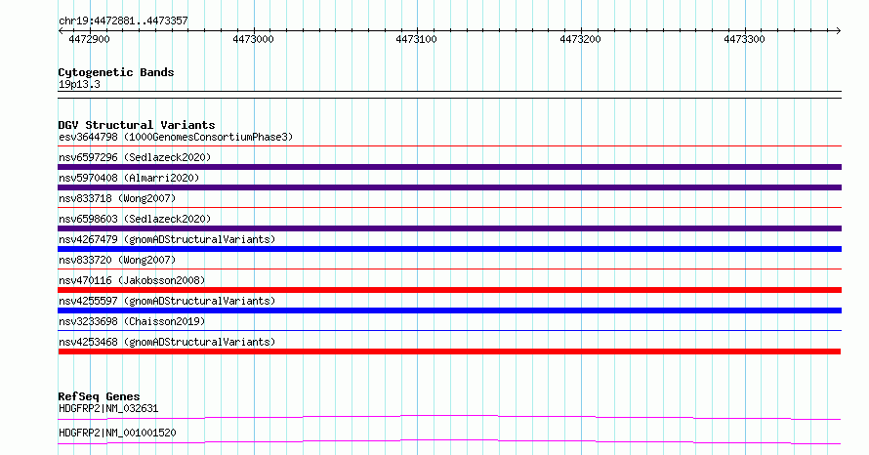Click the nsv833720 (Wong2007) label
Screen dimensions: 869x455
point(117,260)
